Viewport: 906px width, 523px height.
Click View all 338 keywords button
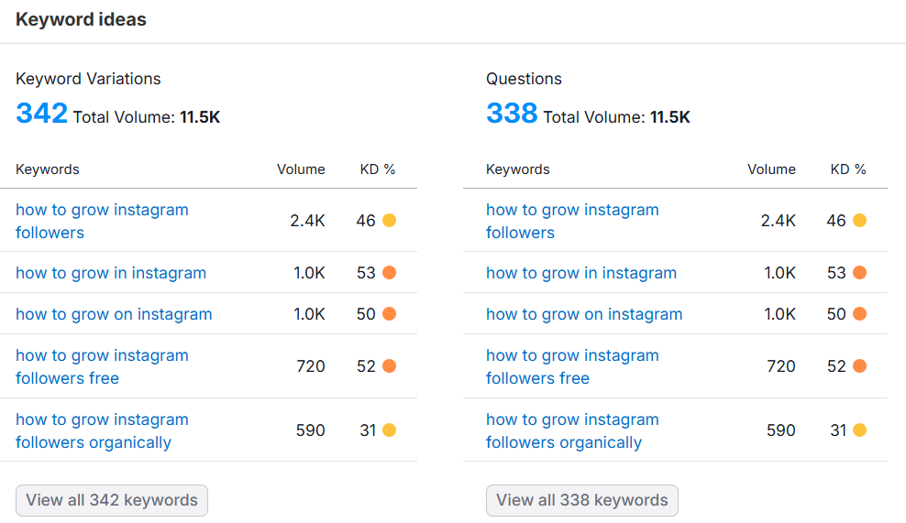click(582, 500)
